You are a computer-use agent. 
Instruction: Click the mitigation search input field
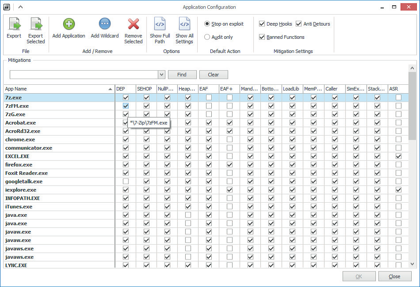[x=84, y=75]
